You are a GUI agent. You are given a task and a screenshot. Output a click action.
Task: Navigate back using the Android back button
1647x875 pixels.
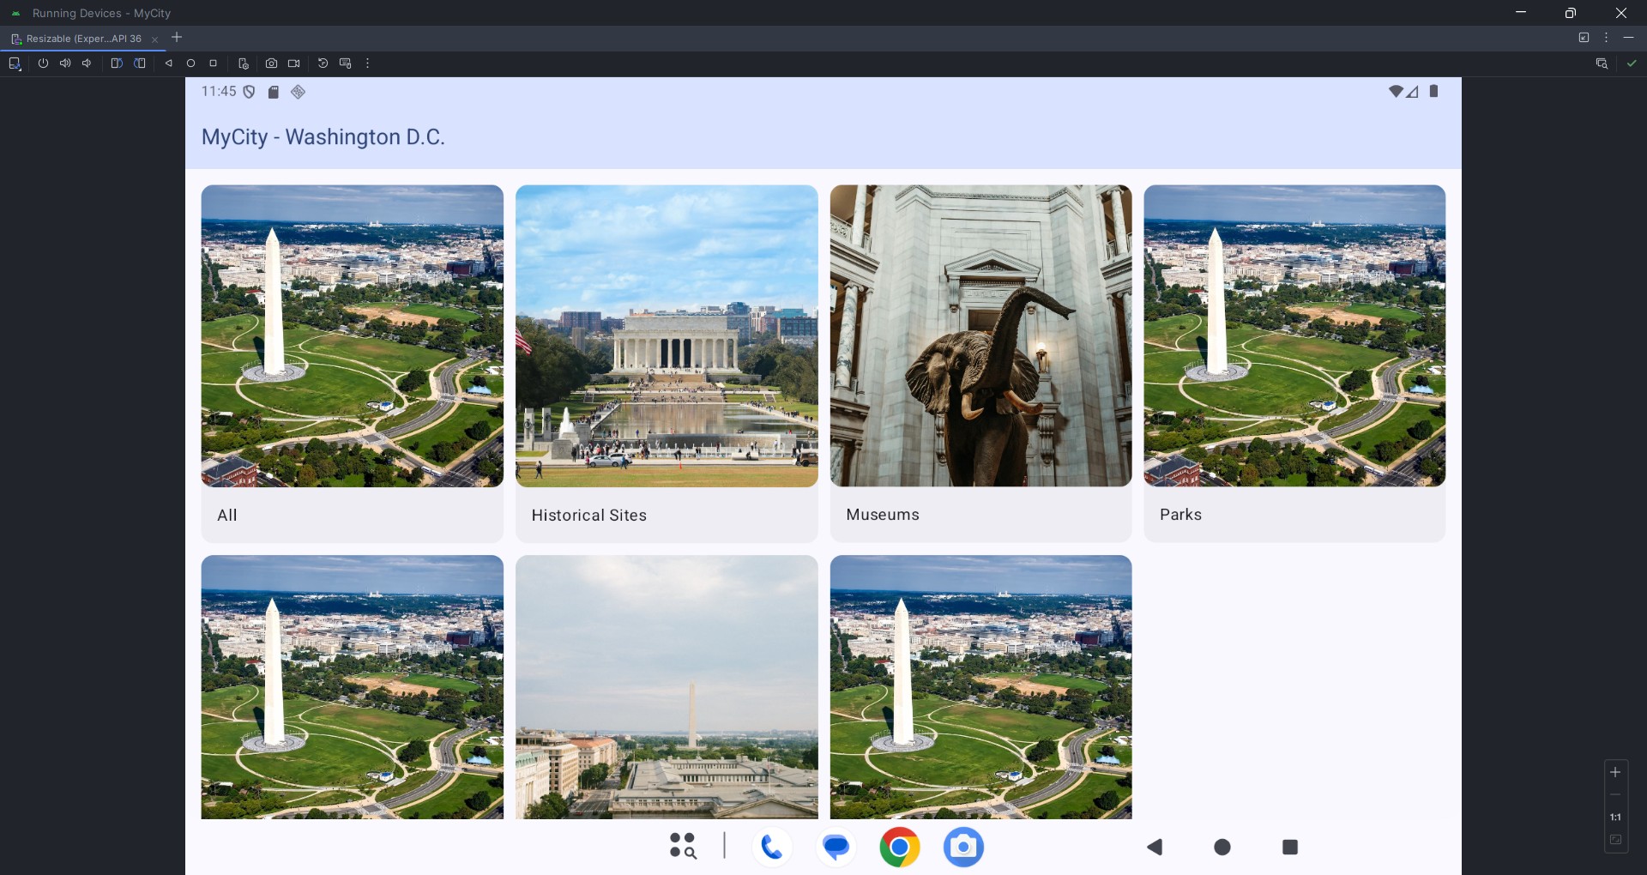tap(1155, 847)
